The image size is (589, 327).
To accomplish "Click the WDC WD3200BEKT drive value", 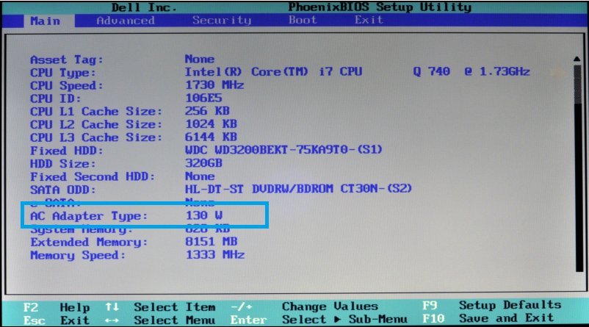I will click(283, 150).
